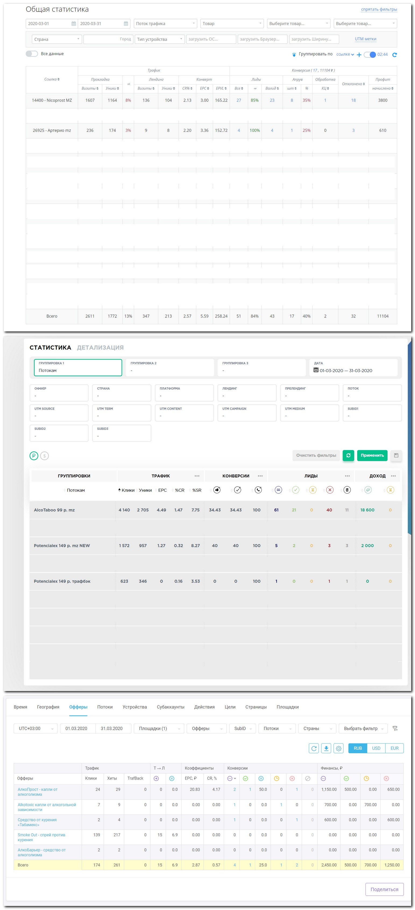The height and width of the screenshot is (910, 415).
Task: Open the Устройства tab
Action: (x=134, y=707)
